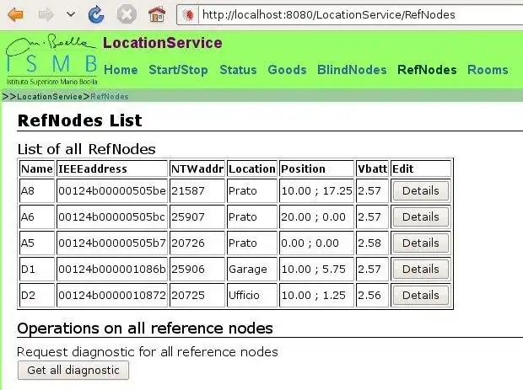Open the navigation history dropdown arrow
The width and height of the screenshot is (523, 390).
point(70,14)
